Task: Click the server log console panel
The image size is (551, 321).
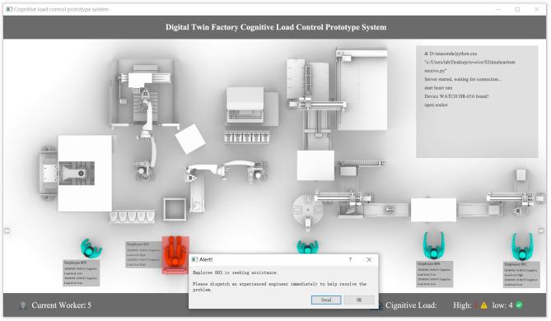Action: [477, 101]
